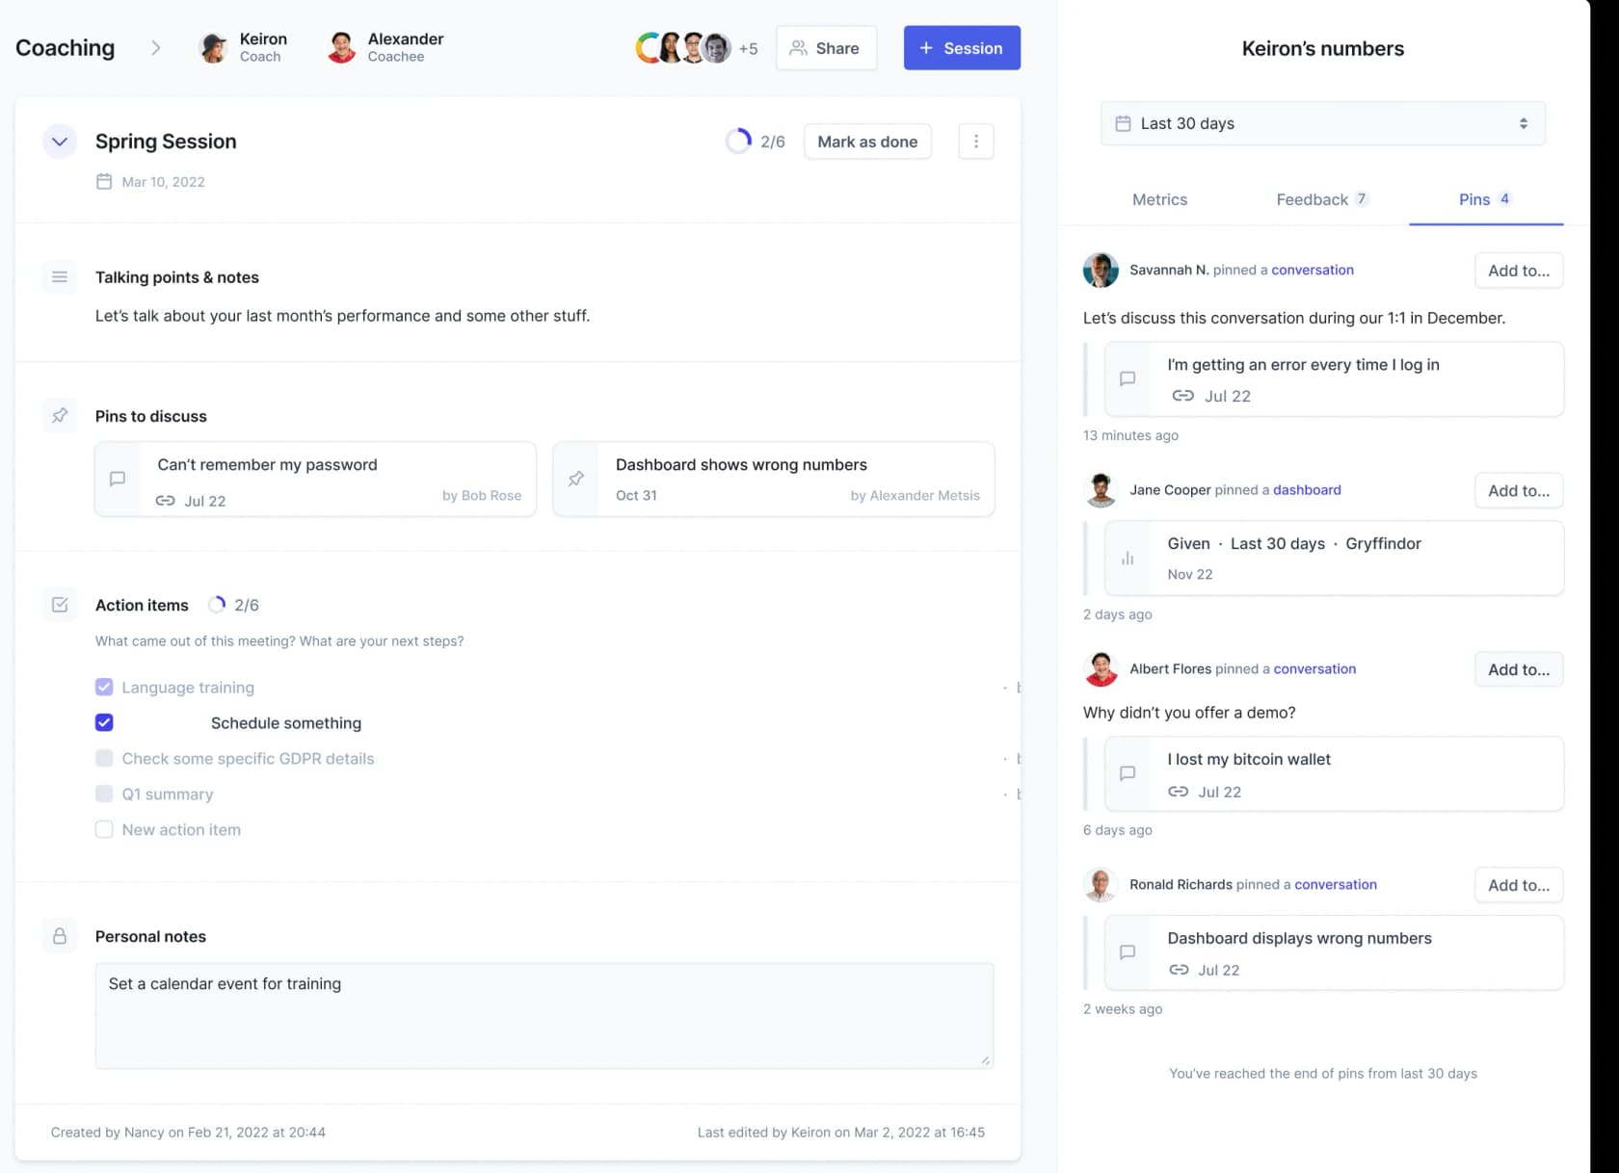Click the Action items checklist icon

click(59, 605)
